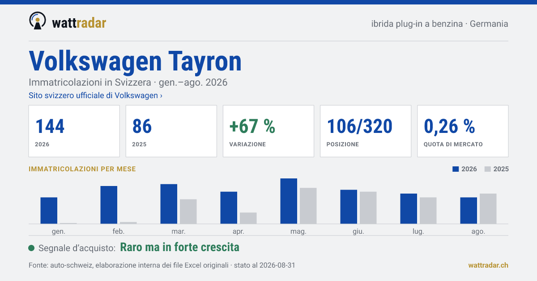This screenshot has width=537, height=281.
Task: Click the wattradar.ch footer link
Action: click(488, 265)
